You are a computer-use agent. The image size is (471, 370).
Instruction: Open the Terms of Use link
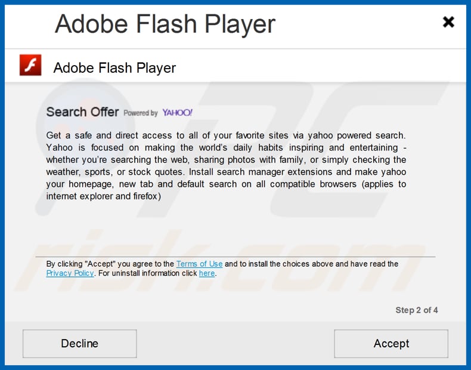tap(199, 264)
